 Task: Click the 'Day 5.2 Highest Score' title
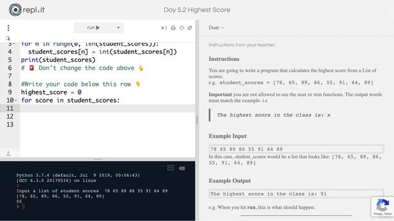[197, 10]
